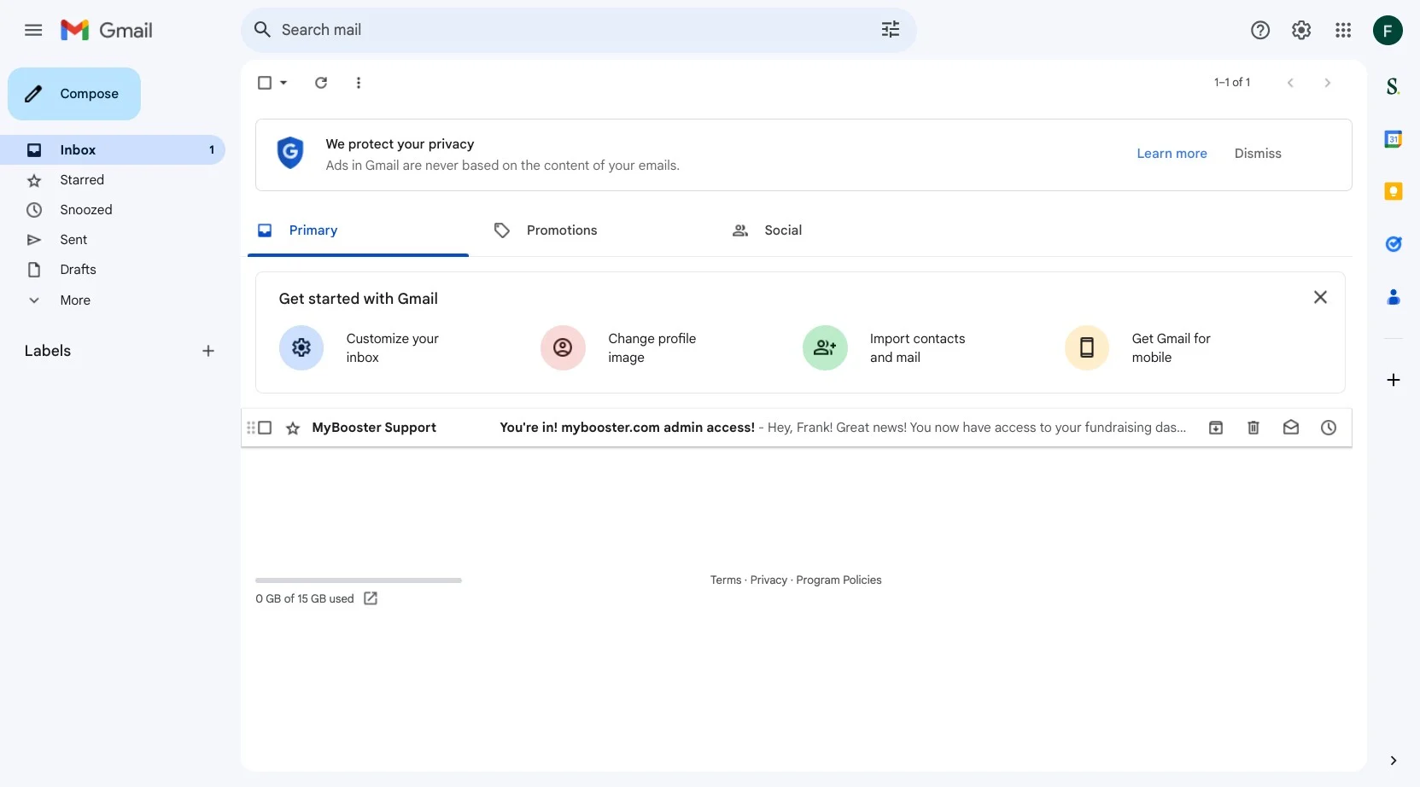Click the Customize your inbox gear icon
Screen dimensions: 1420x787
(301, 347)
